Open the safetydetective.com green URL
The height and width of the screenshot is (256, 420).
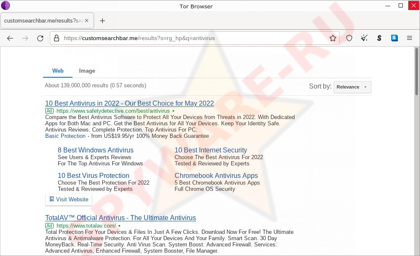pyautogui.click(x=113, y=111)
